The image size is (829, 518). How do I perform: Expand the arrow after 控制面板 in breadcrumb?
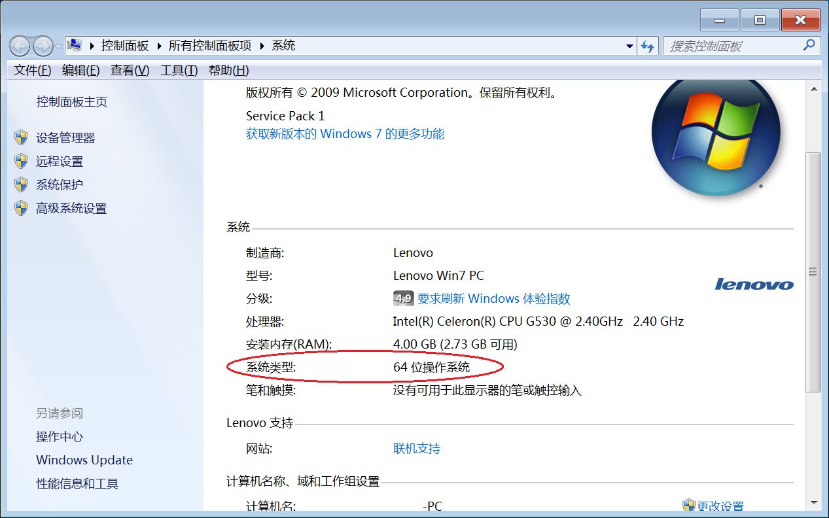click(159, 46)
